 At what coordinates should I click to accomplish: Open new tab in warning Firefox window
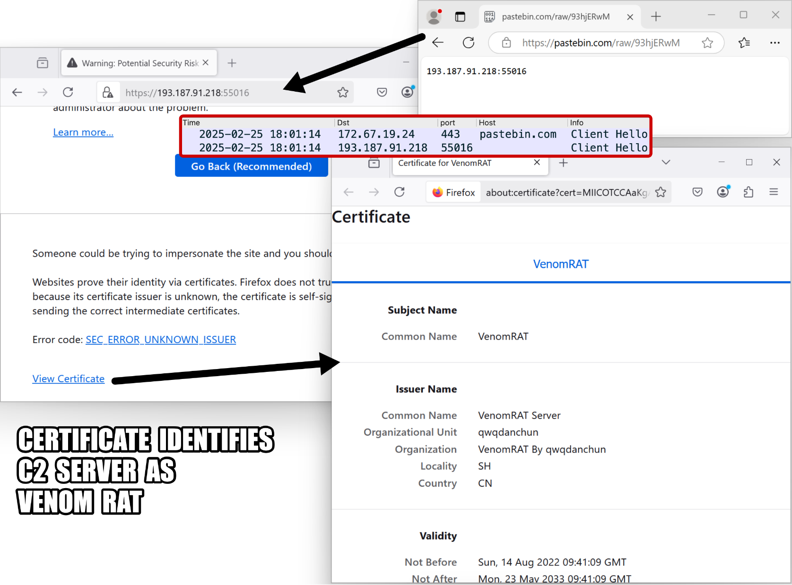point(232,63)
